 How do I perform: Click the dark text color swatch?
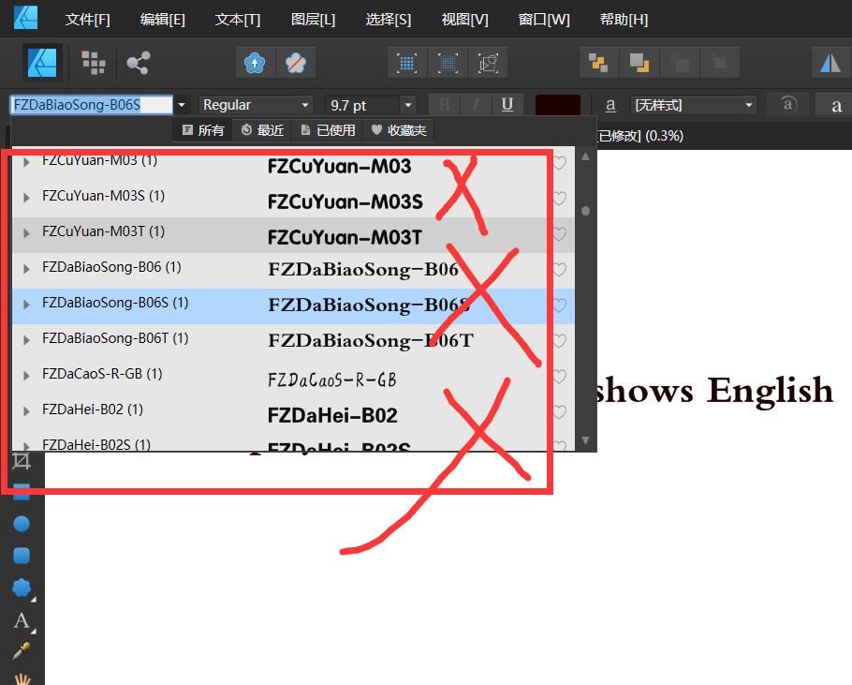click(x=557, y=105)
